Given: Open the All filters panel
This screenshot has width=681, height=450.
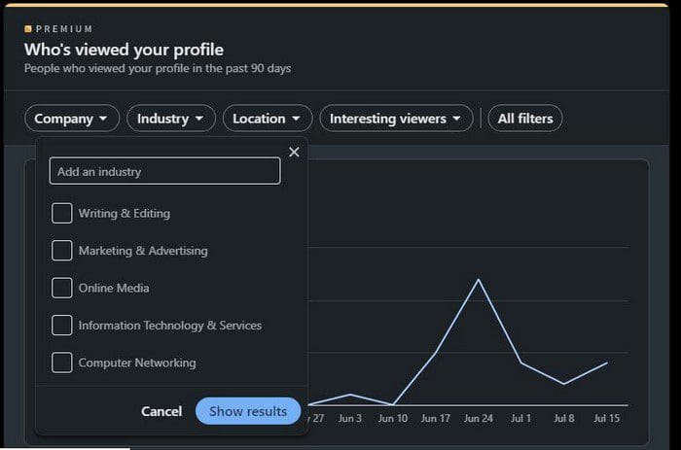Looking at the screenshot, I should pyautogui.click(x=525, y=119).
